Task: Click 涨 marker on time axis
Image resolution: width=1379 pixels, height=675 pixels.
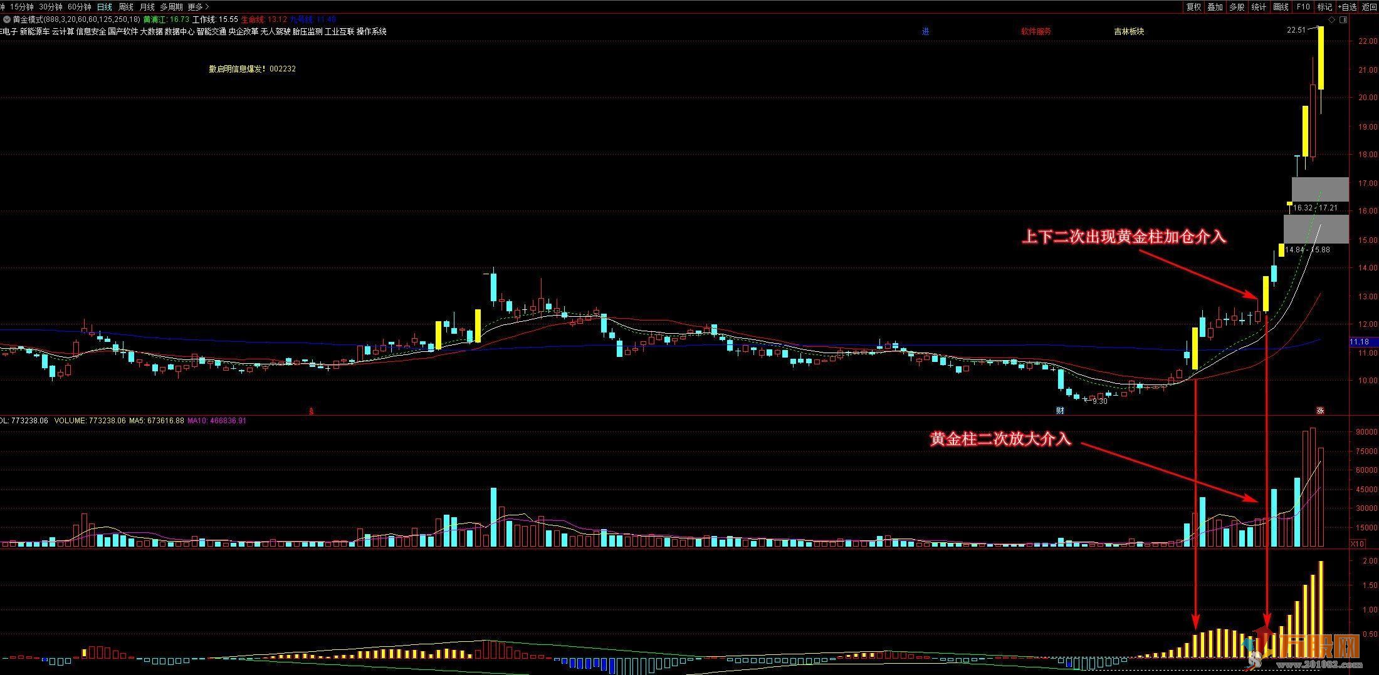Action: [1320, 411]
